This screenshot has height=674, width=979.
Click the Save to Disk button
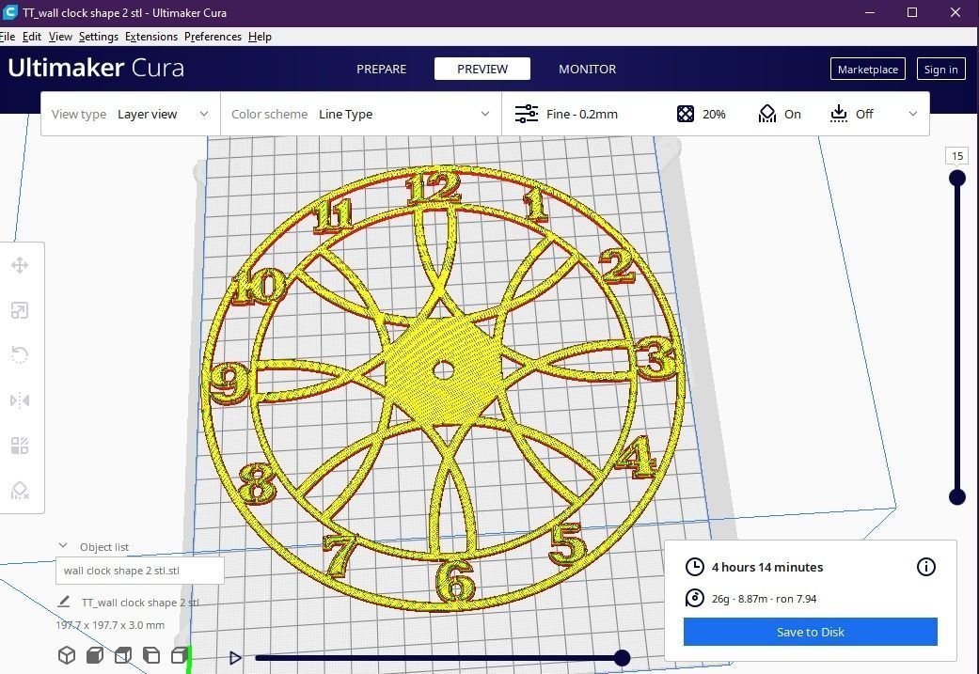tap(810, 632)
